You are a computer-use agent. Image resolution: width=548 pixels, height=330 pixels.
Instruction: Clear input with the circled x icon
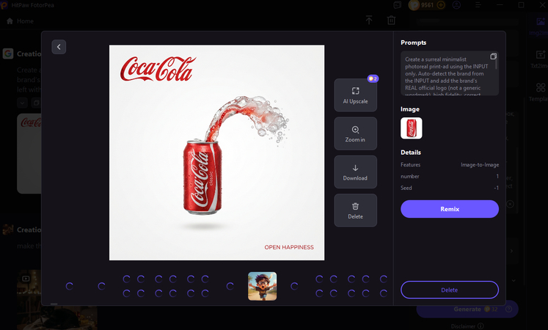pyautogui.click(x=511, y=204)
